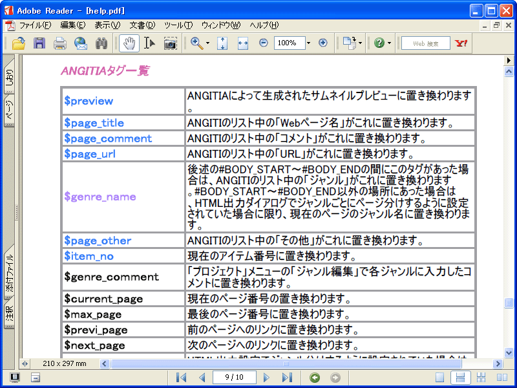Open the ウィンドウ(W) menu

[x=221, y=25]
